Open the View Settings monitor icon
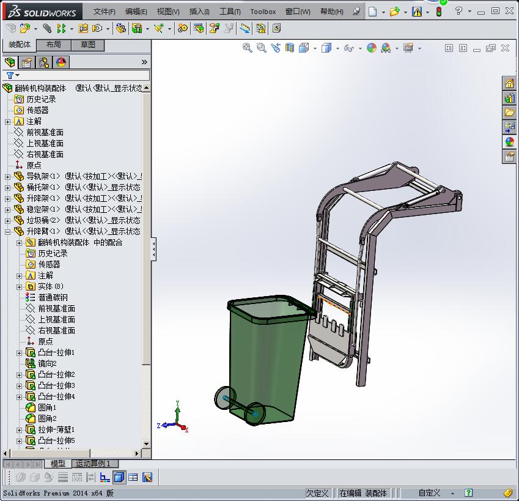519x501 pixels. click(x=408, y=48)
